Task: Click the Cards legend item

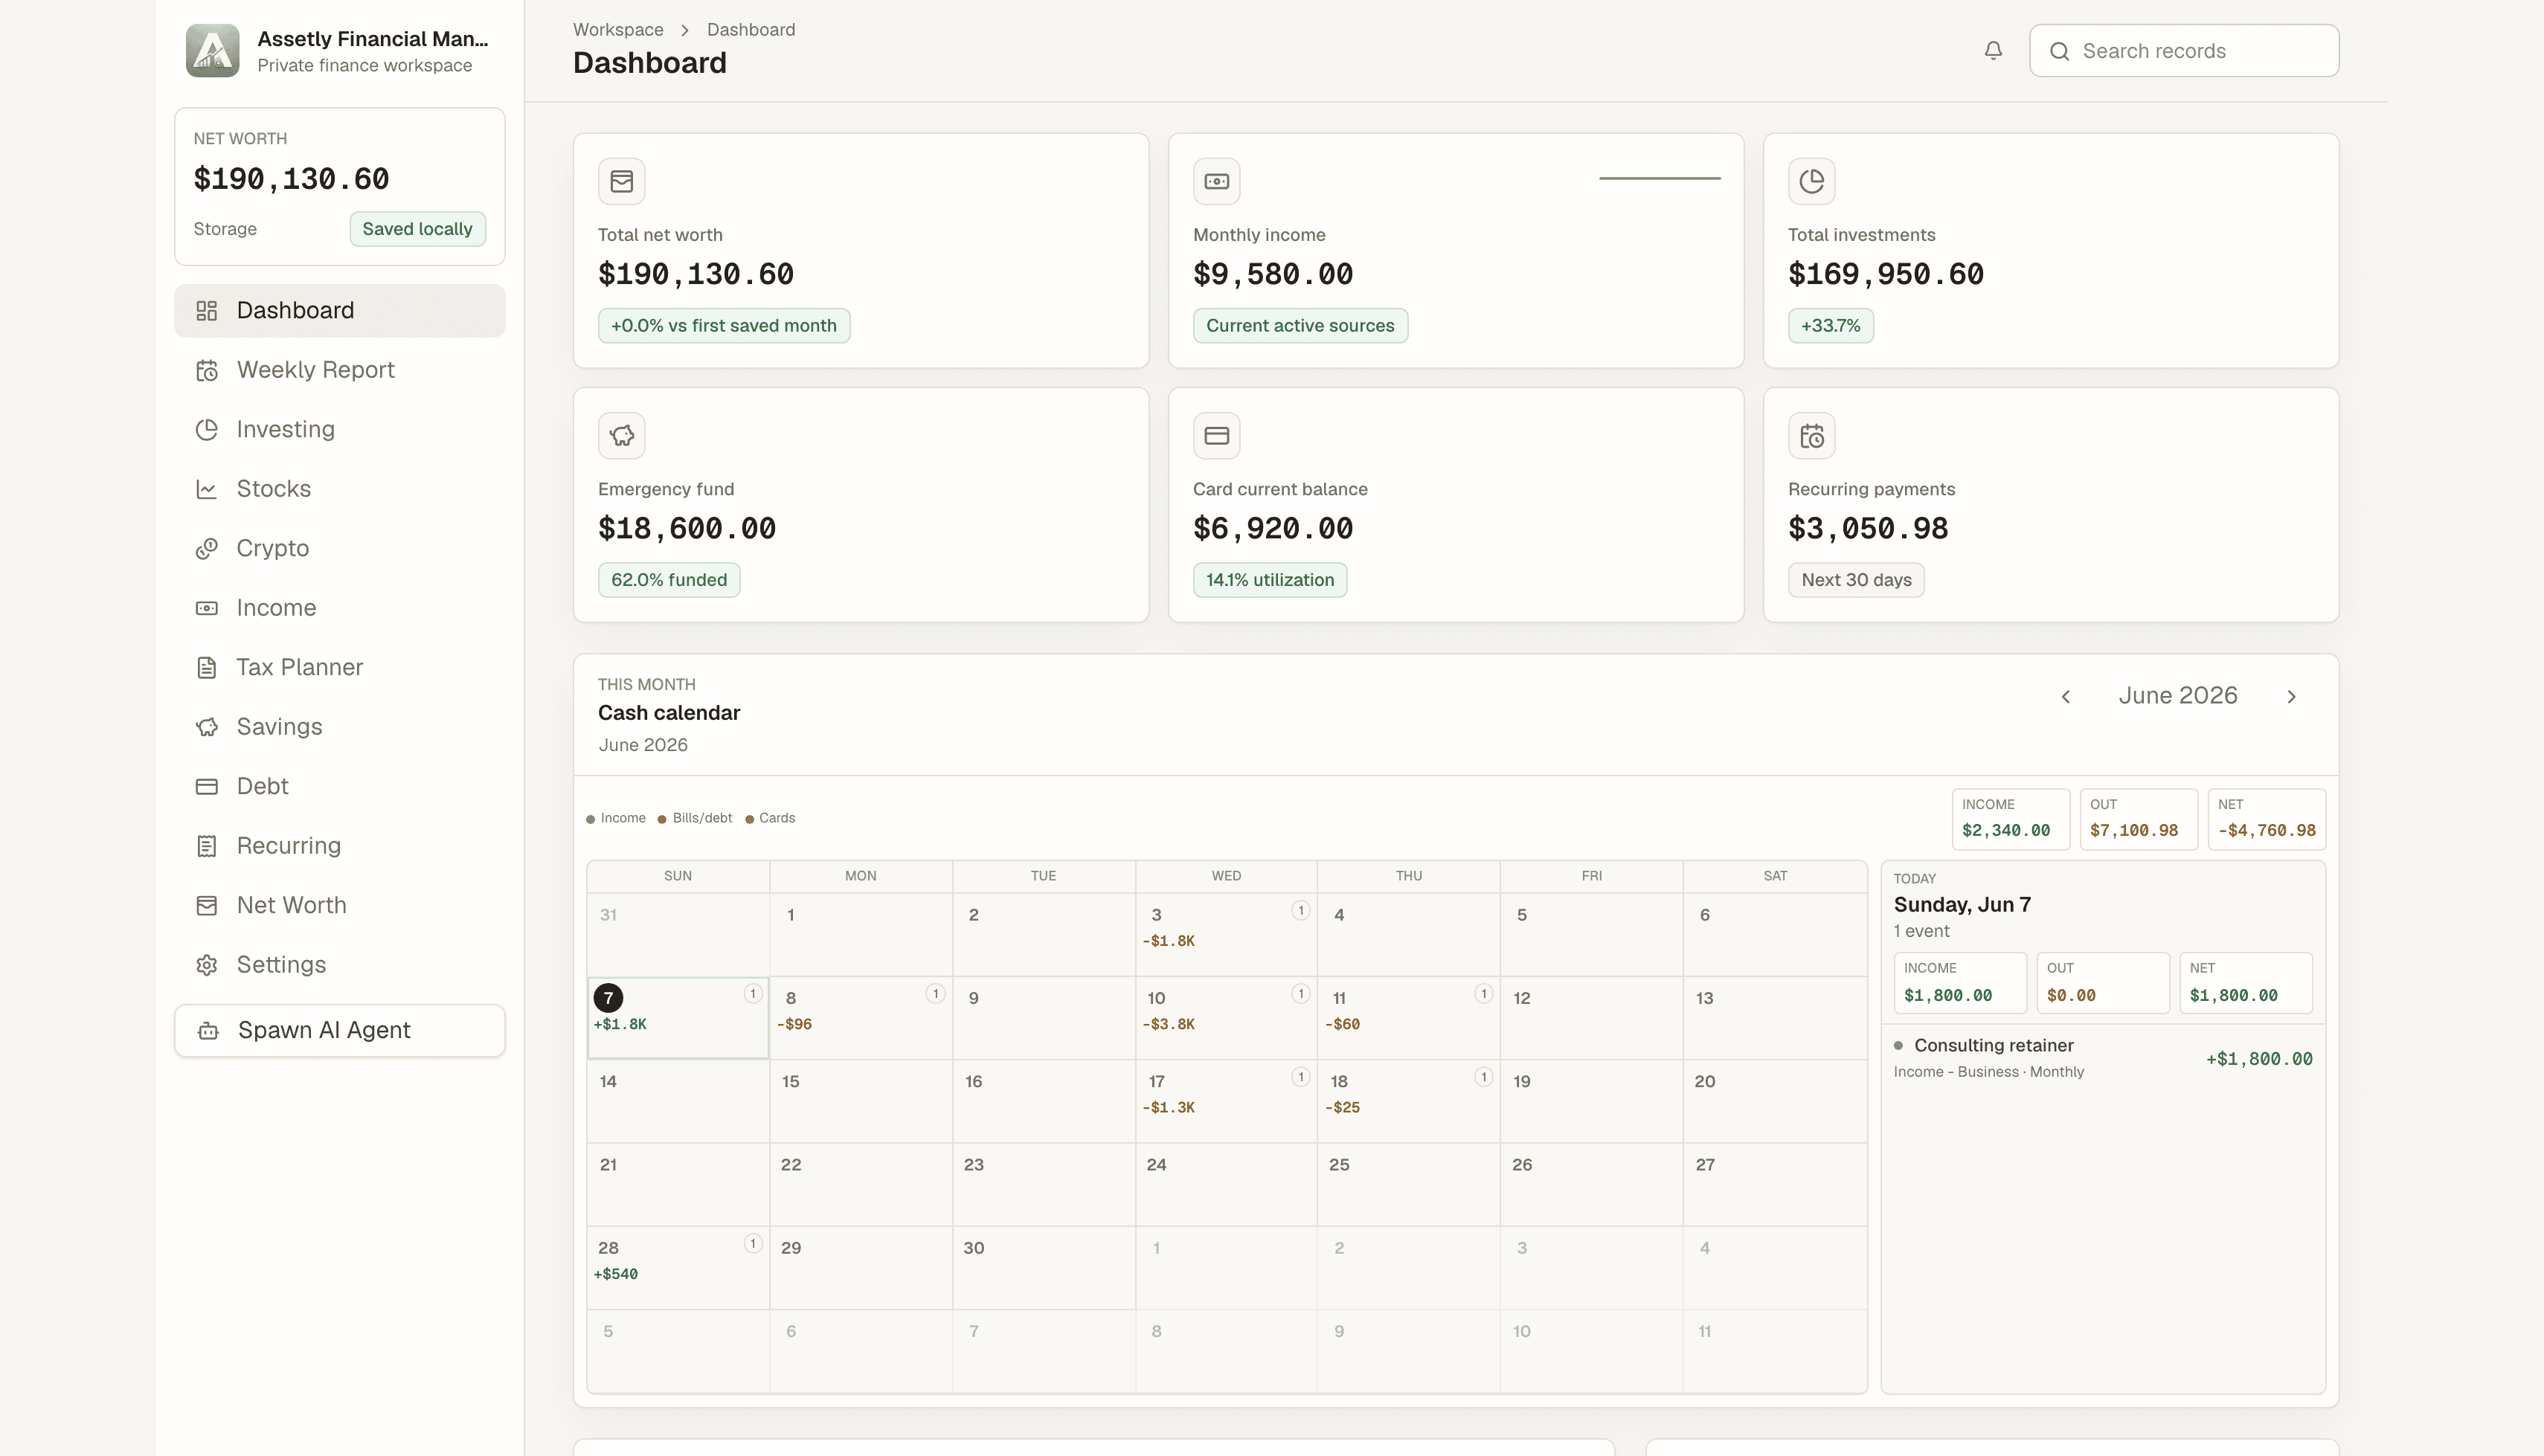Action: point(770,818)
